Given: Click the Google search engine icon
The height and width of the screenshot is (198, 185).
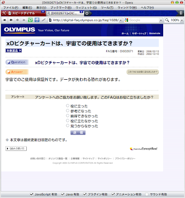Looking at the screenshot, I should 126,20.
